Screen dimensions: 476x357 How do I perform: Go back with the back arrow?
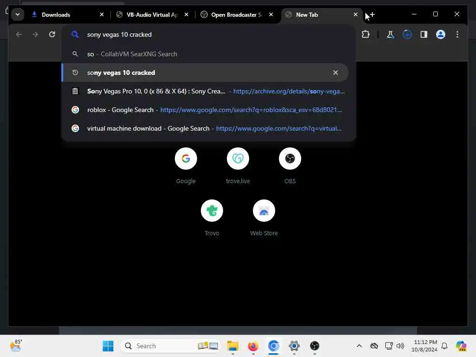(x=19, y=34)
